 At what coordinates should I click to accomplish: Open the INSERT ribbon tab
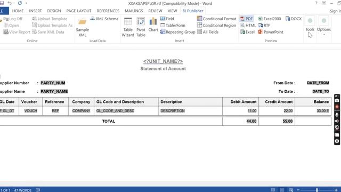click(x=35, y=11)
